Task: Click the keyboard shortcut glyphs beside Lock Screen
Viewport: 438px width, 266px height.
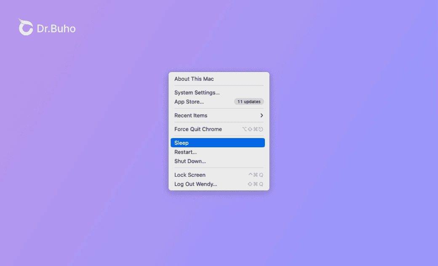Action: point(256,175)
